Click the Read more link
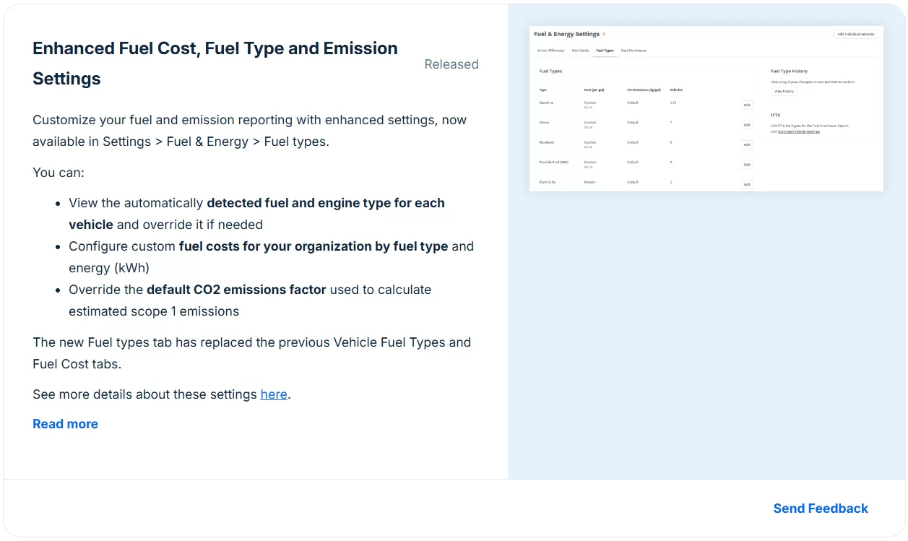The image size is (908, 541). coord(65,424)
